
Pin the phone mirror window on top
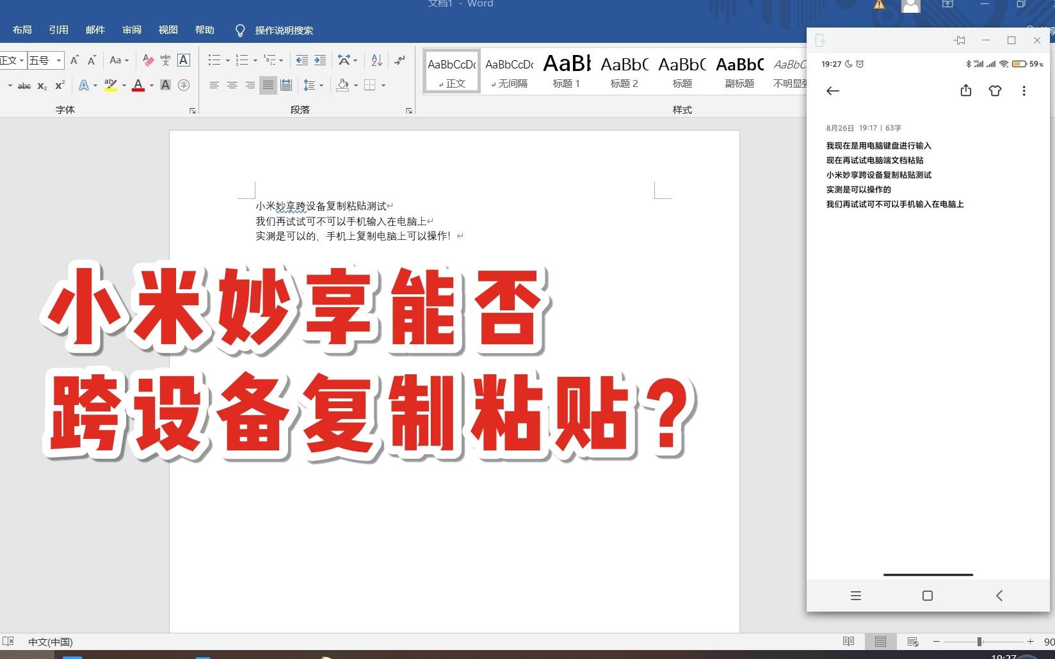[960, 40]
